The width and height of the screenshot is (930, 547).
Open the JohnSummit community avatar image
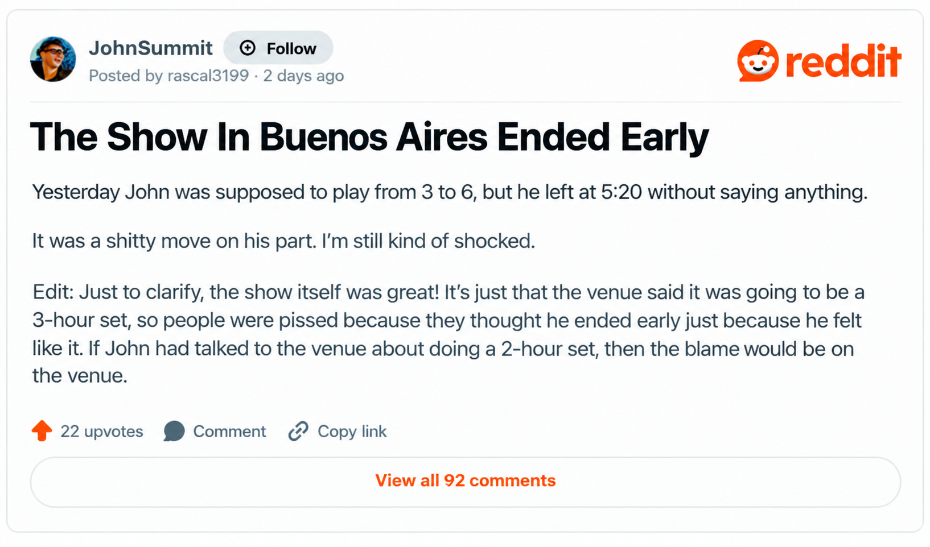[53, 59]
